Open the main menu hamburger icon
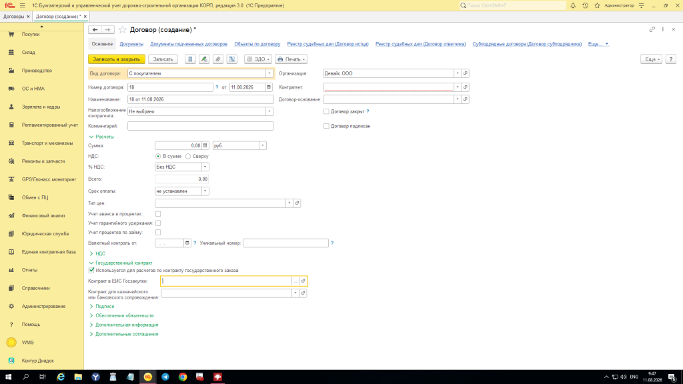 pyautogui.click(x=23, y=5)
